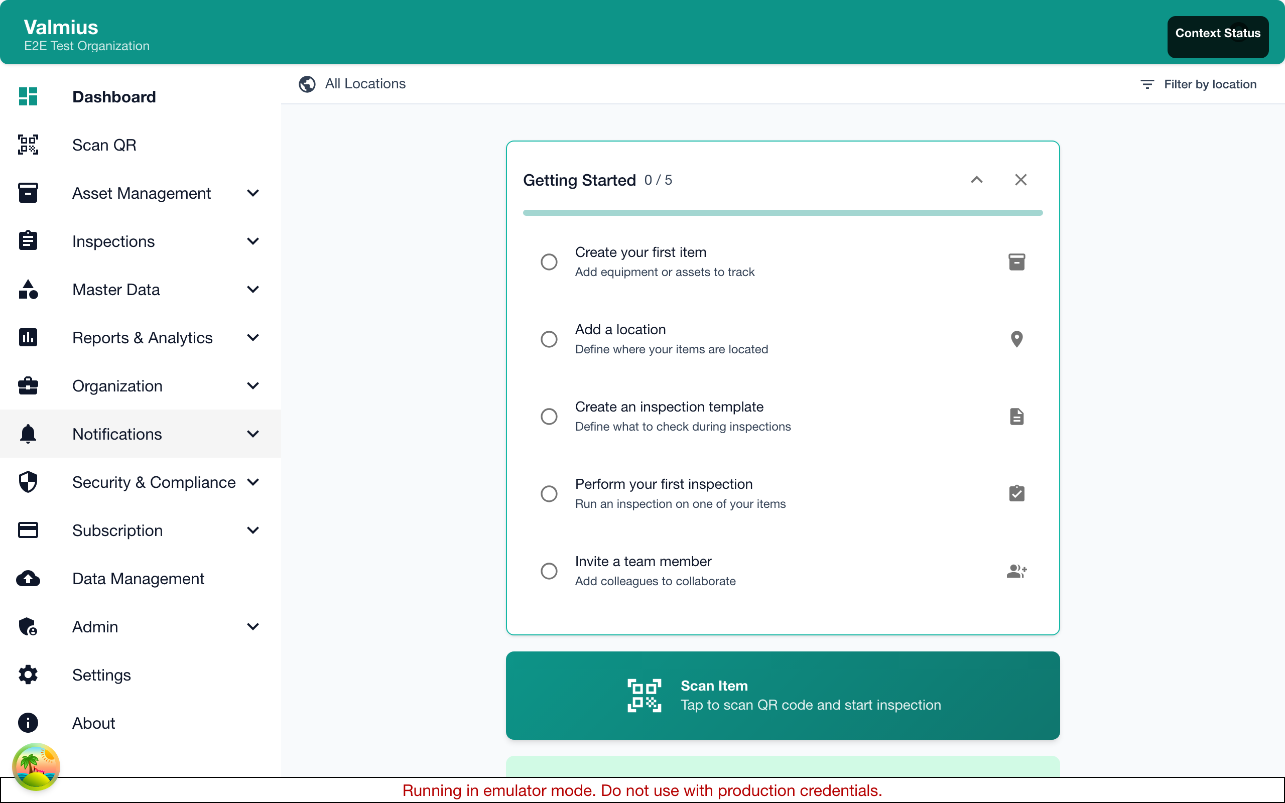The image size is (1285, 803).
Task: Click the Reports & Analytics chart icon
Action: 28,337
